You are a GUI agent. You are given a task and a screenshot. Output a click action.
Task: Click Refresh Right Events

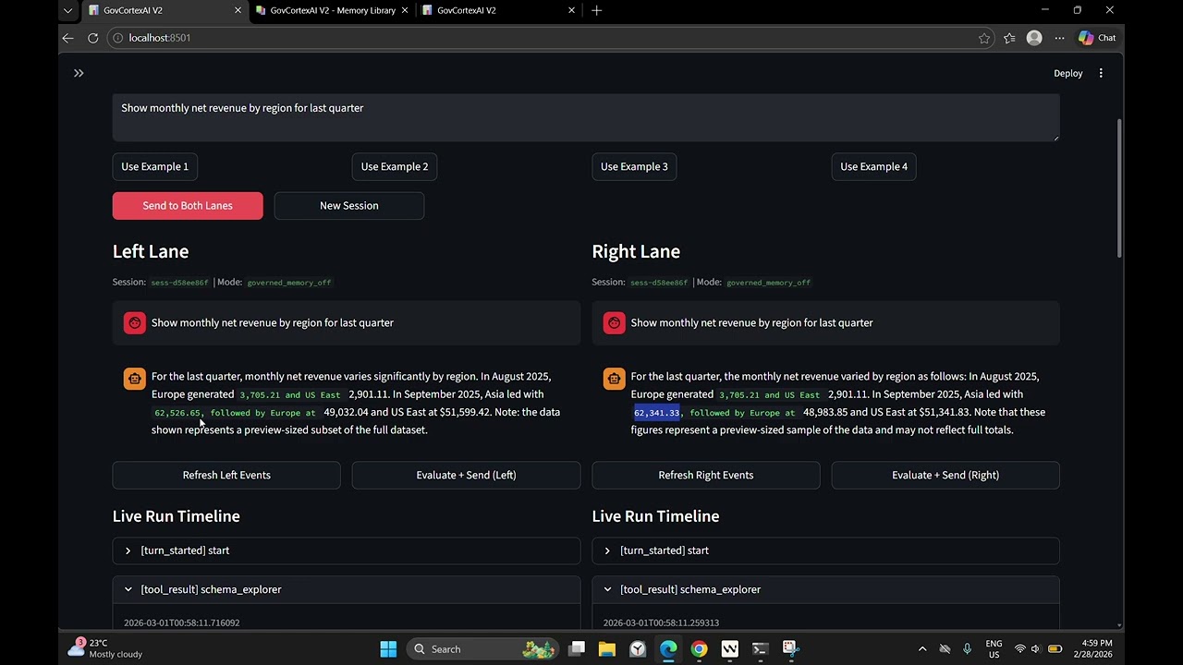click(x=706, y=475)
